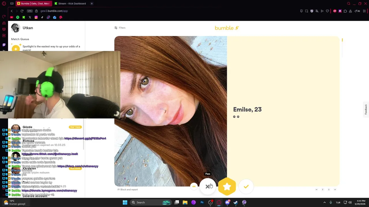Image resolution: width=369 pixels, height=207 pixels.
Task: View site security lock info
Action: (36, 11)
